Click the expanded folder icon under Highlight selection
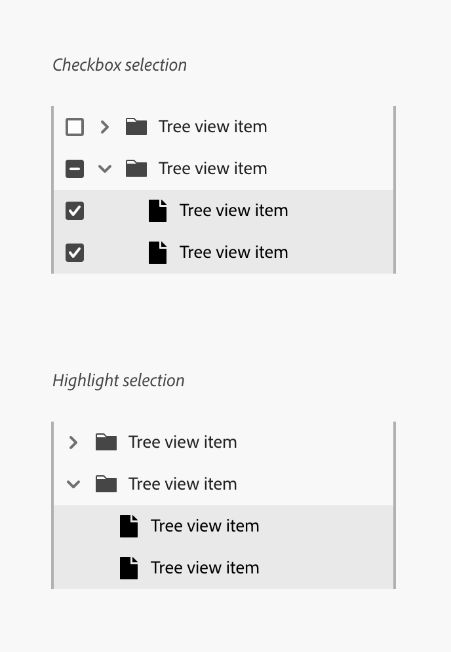The width and height of the screenshot is (451, 652). [106, 484]
